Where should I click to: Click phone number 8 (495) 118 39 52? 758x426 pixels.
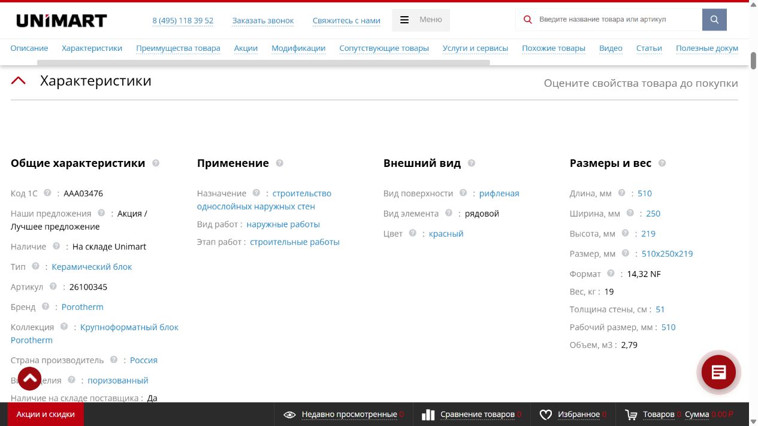click(x=183, y=20)
